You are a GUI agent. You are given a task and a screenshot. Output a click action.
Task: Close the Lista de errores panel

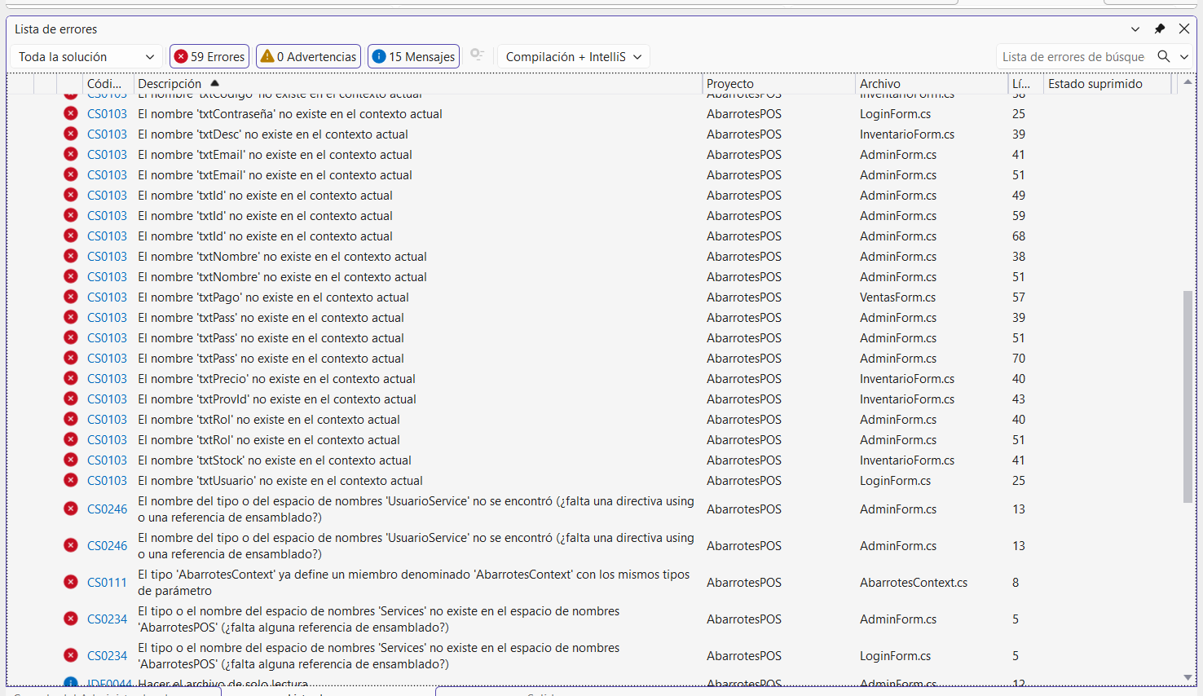click(1184, 29)
